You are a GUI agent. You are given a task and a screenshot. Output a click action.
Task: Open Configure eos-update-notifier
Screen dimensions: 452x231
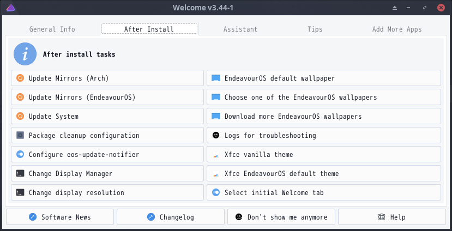pos(107,154)
